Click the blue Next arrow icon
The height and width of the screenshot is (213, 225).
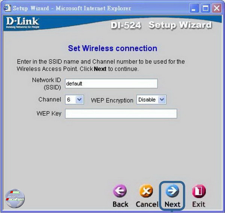(x=172, y=192)
